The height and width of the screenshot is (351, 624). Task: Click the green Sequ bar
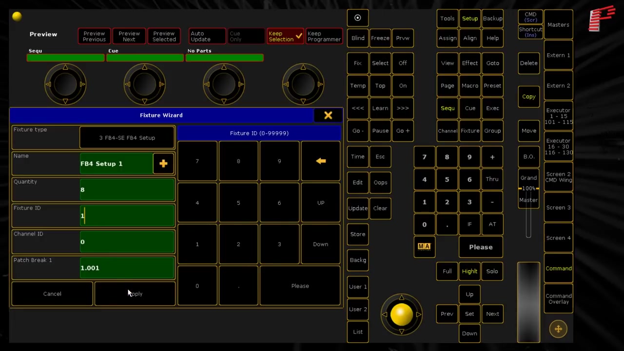(x=65, y=58)
